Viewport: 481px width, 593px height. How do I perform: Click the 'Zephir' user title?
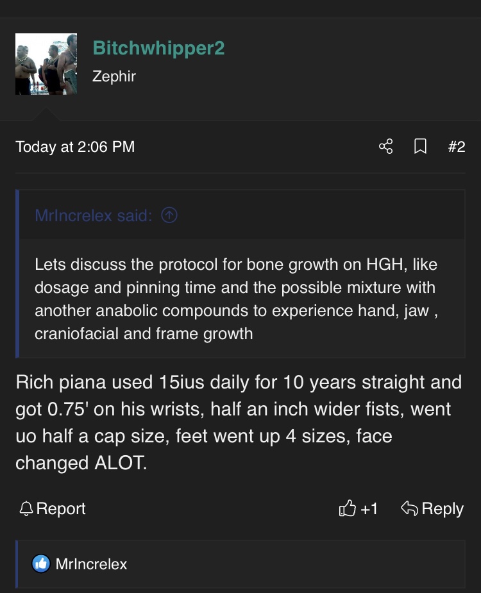pos(114,76)
